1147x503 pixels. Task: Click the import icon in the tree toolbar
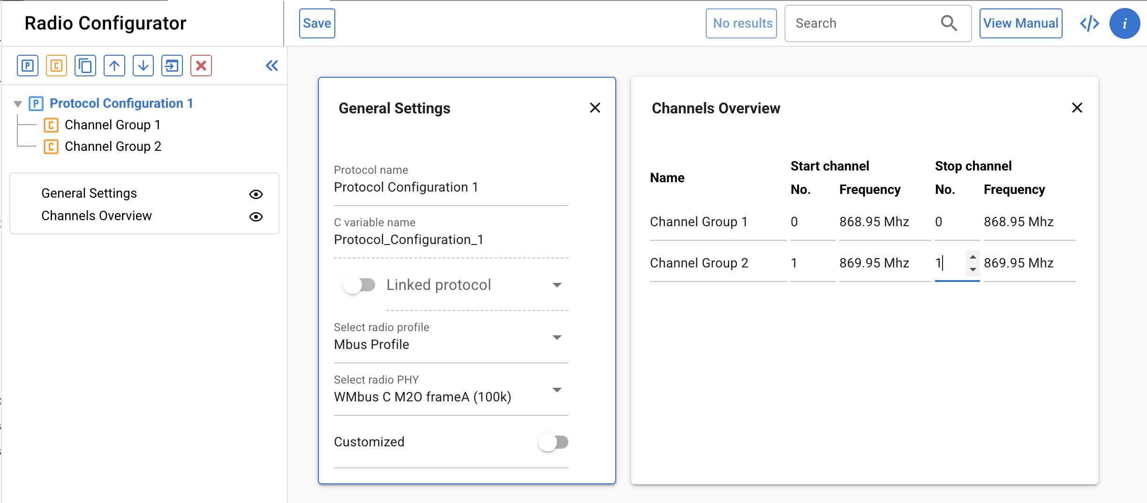click(x=172, y=66)
